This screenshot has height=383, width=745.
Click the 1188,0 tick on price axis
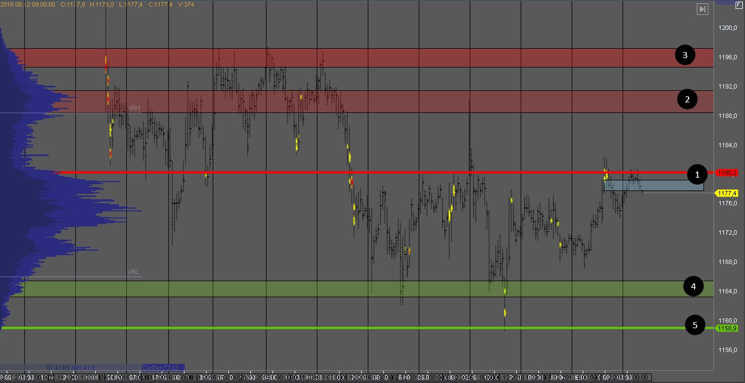727,116
